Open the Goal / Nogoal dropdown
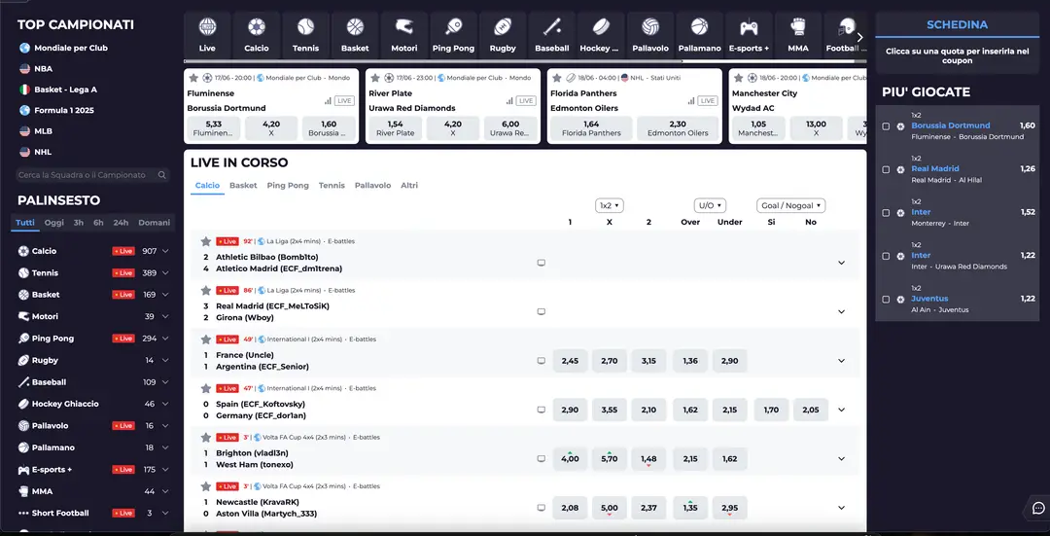The height and width of the screenshot is (536, 1050). [790, 205]
